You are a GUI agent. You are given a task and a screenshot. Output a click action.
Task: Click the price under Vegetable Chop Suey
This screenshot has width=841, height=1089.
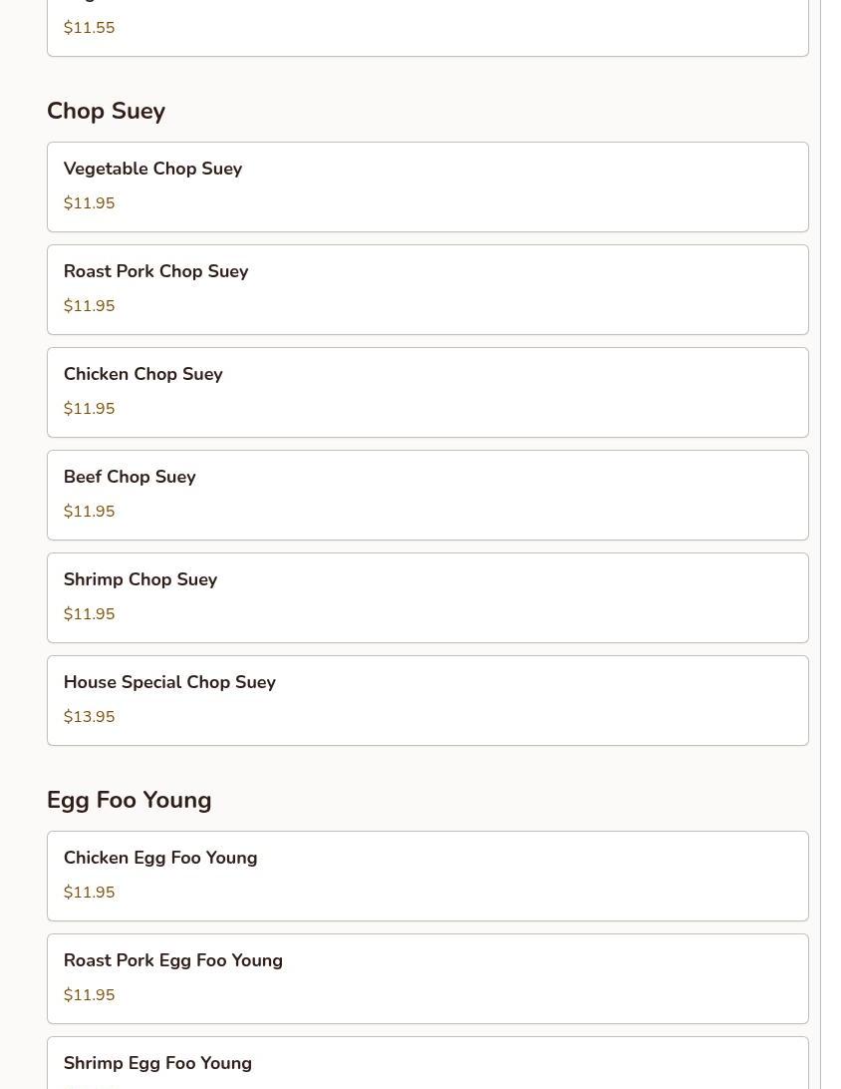point(89,203)
